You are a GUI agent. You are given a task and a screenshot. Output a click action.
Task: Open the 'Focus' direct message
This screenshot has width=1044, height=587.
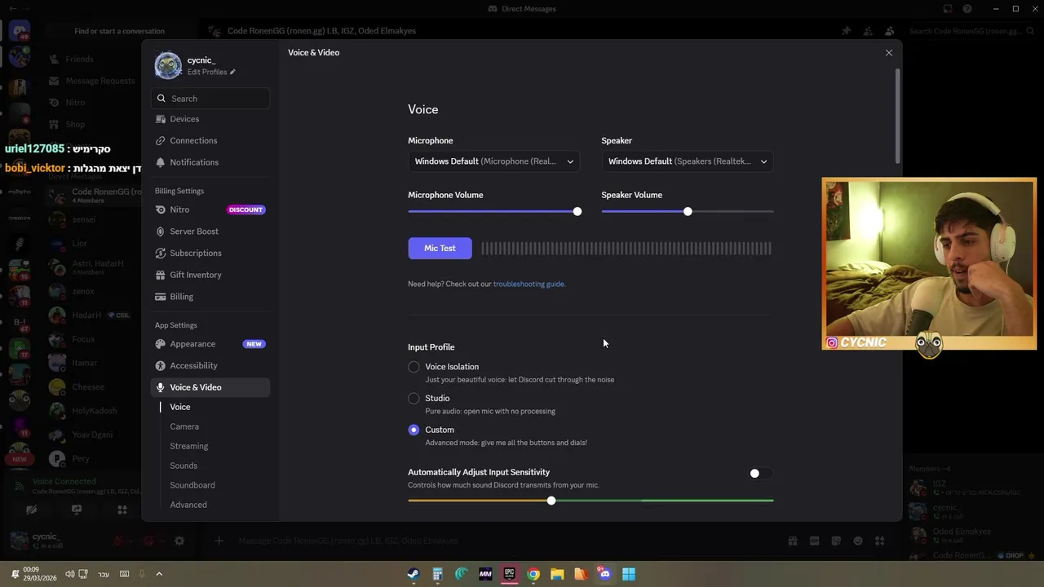(x=82, y=339)
